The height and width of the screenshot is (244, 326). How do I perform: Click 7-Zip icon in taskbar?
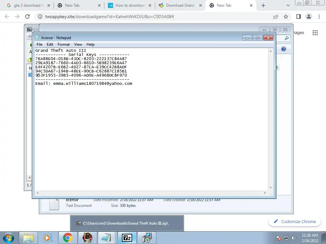pyautogui.click(x=127, y=238)
